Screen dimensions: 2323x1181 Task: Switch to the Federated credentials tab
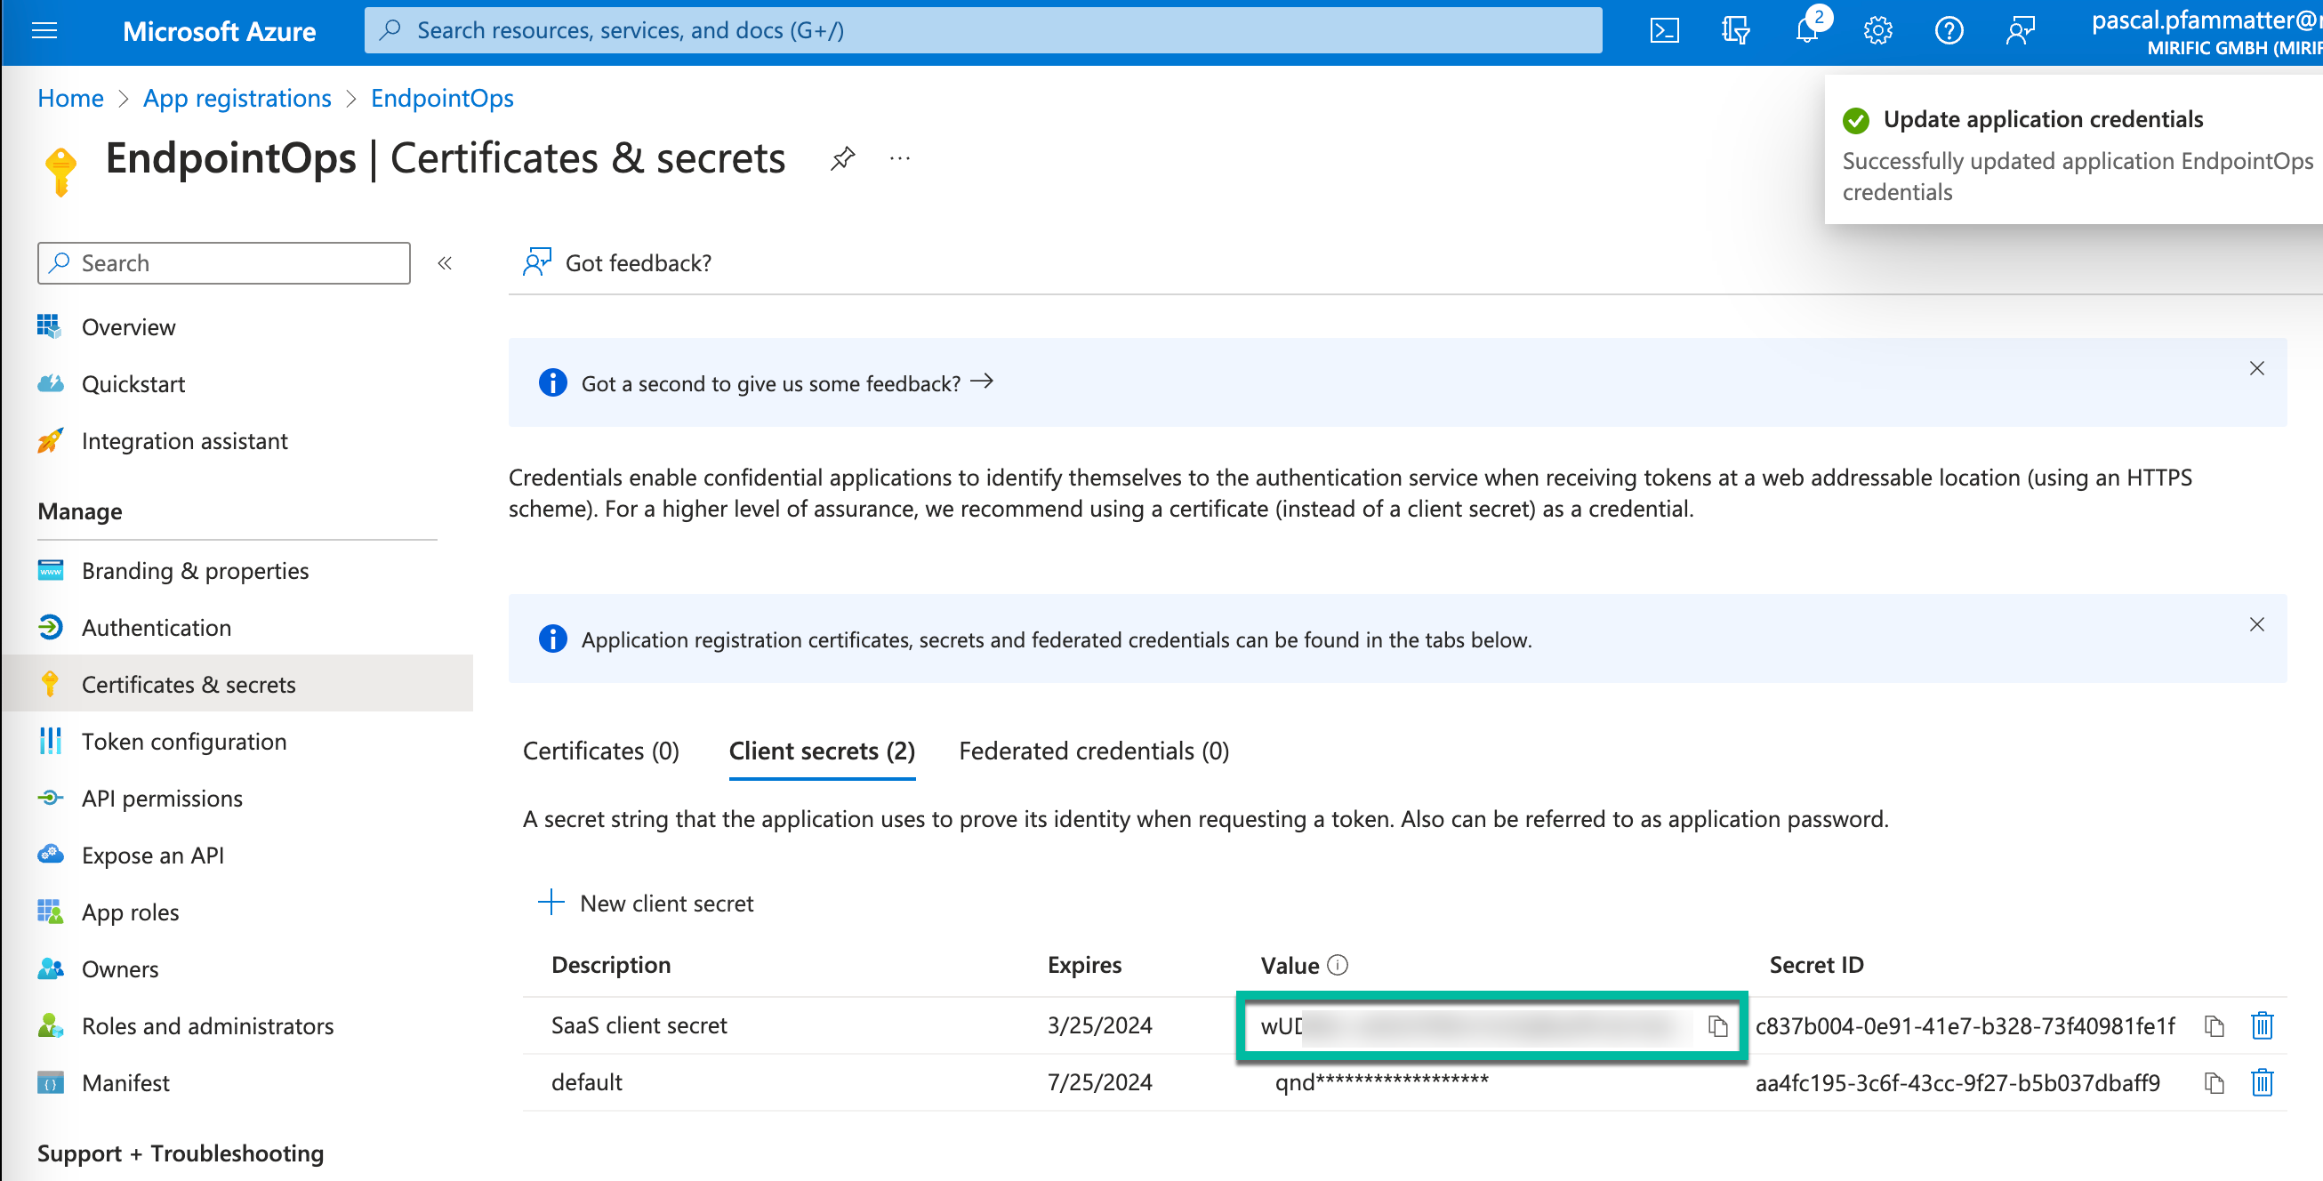(1093, 751)
